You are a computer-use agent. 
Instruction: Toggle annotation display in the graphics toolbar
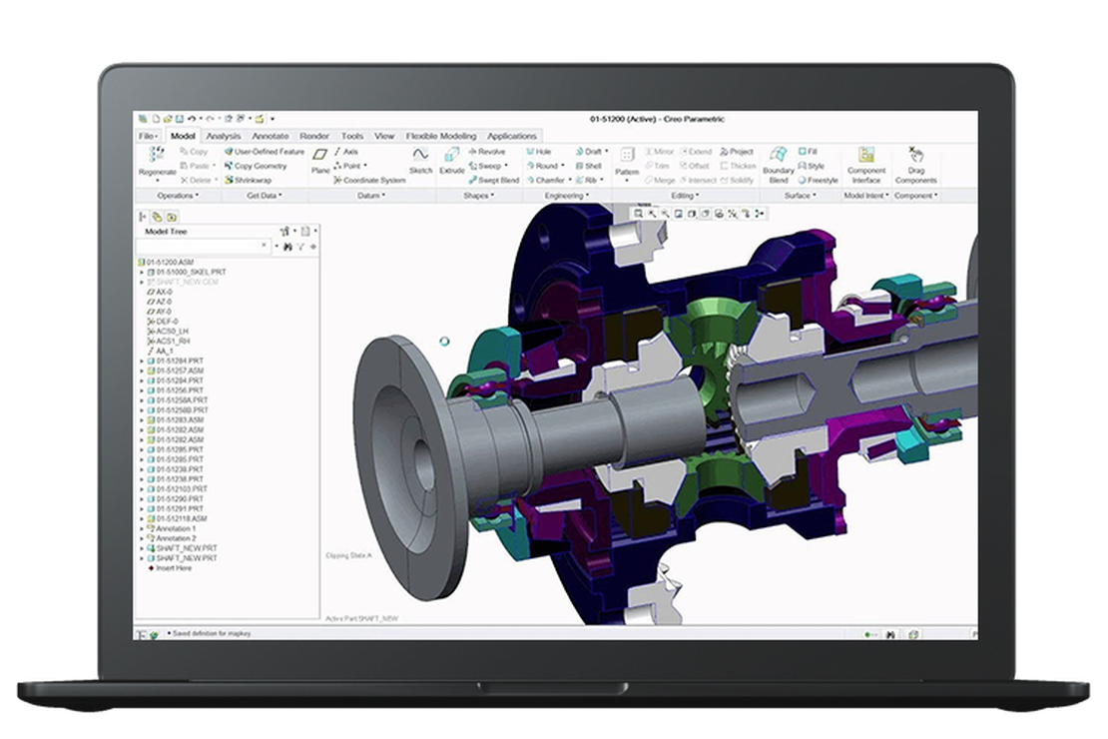click(747, 214)
